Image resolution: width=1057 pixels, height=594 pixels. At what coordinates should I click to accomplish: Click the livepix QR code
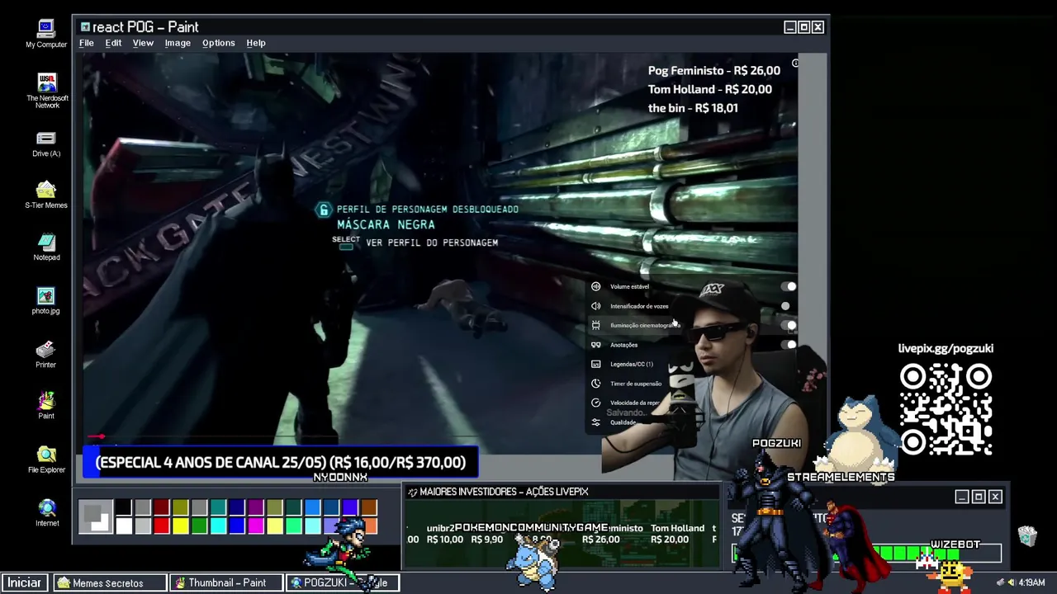[946, 410]
